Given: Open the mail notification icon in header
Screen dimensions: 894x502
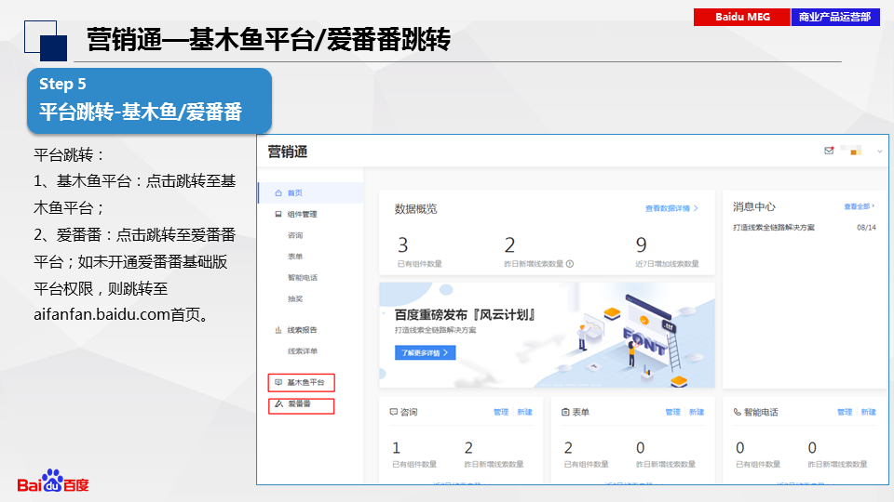Looking at the screenshot, I should pyautogui.click(x=829, y=151).
